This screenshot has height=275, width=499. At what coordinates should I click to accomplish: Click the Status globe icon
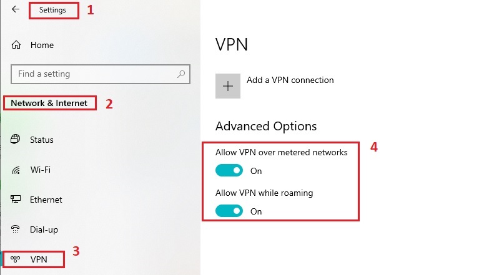pos(16,140)
